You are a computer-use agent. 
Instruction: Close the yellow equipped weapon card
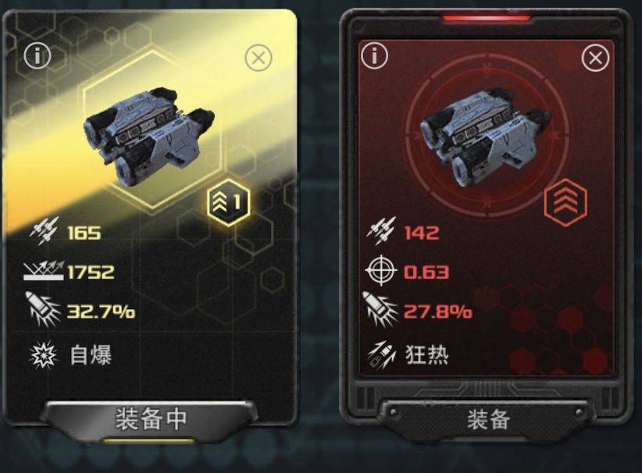tap(259, 58)
